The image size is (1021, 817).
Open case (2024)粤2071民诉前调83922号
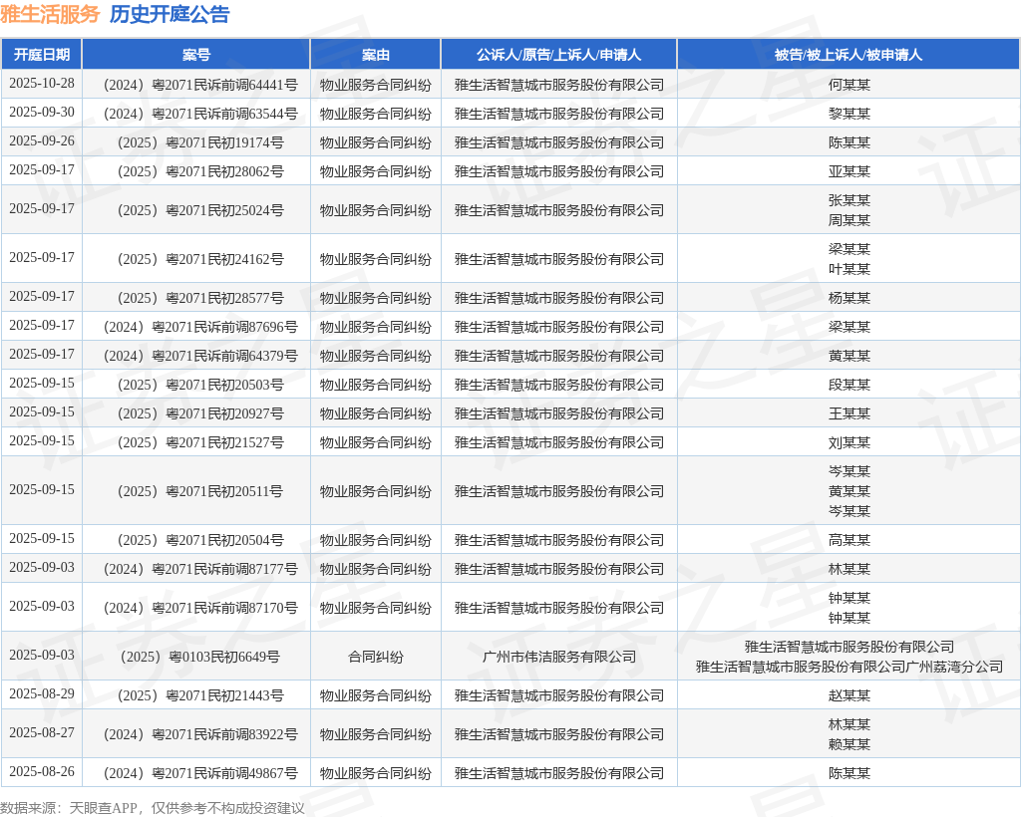pyautogui.click(x=196, y=734)
